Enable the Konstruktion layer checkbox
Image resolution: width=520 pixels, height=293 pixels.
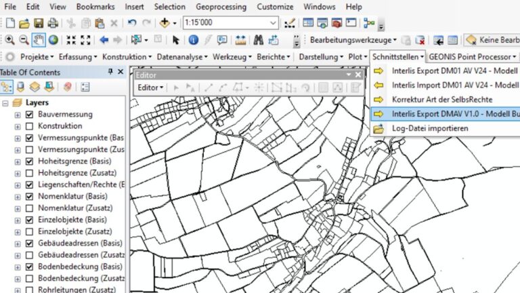pyautogui.click(x=29, y=126)
